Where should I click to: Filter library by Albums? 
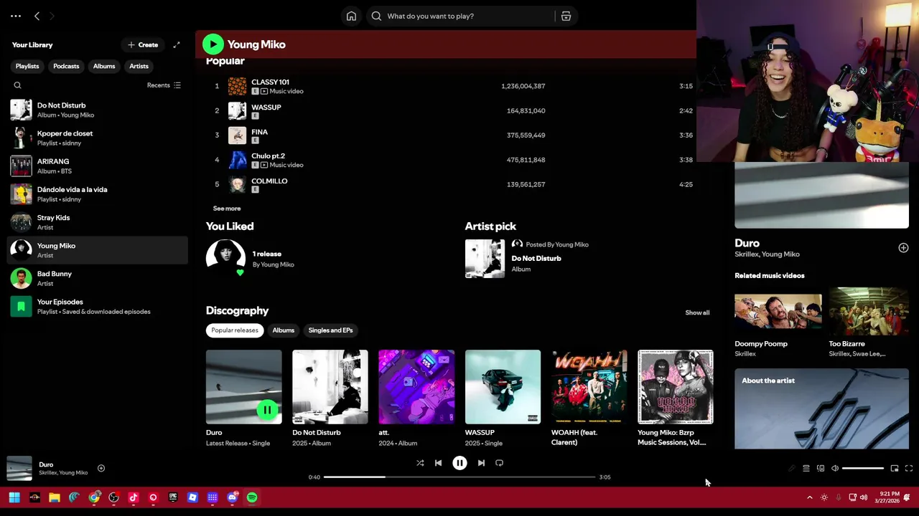pos(104,66)
